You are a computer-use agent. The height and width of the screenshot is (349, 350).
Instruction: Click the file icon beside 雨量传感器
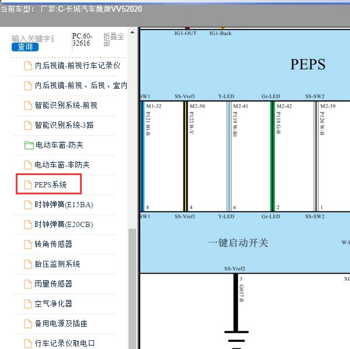[28, 284]
